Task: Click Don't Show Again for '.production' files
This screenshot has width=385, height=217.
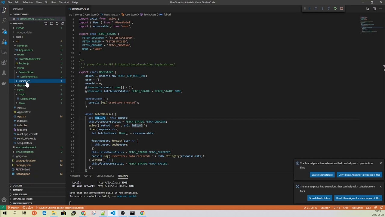Action: point(359,175)
